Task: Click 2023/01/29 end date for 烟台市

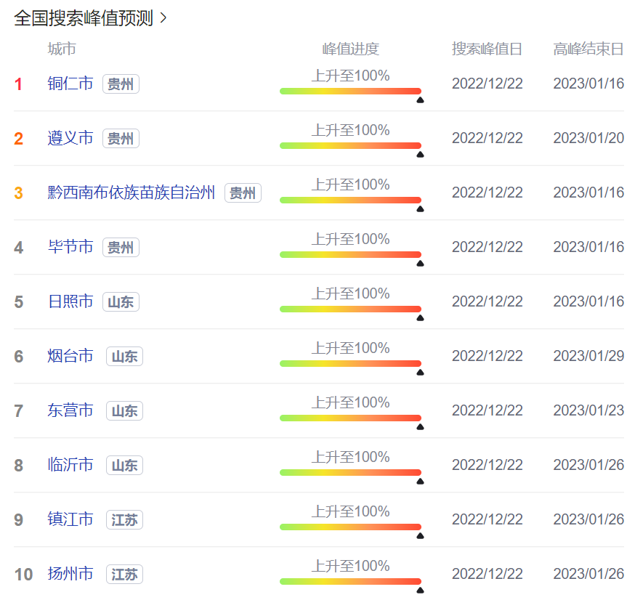Action: click(x=589, y=356)
